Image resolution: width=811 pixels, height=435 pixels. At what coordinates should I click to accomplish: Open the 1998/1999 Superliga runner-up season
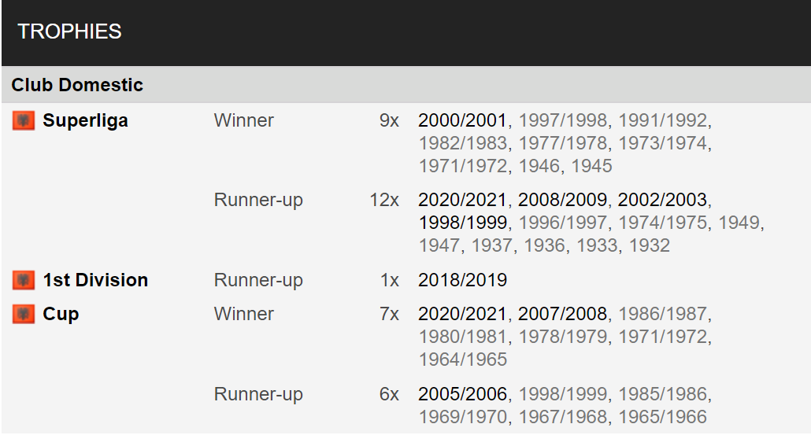[462, 223]
